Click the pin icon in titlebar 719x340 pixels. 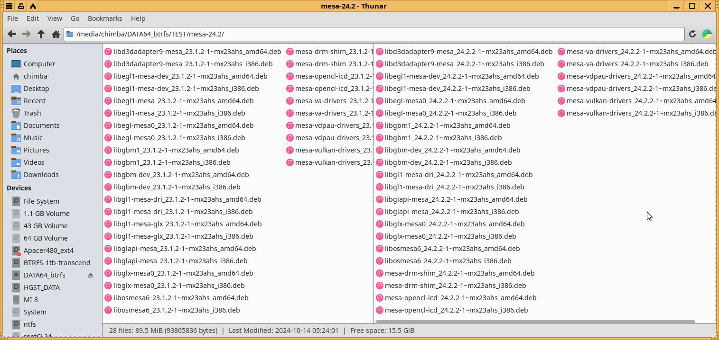pyautogui.click(x=21, y=6)
